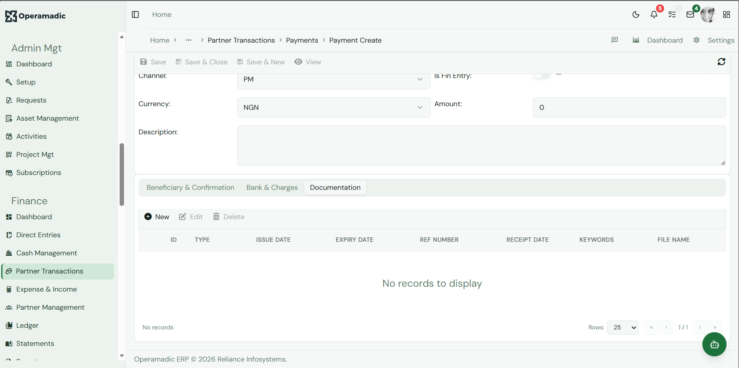The image size is (739, 368).
Task: Open Statements in sidebar
Action: tap(35, 343)
